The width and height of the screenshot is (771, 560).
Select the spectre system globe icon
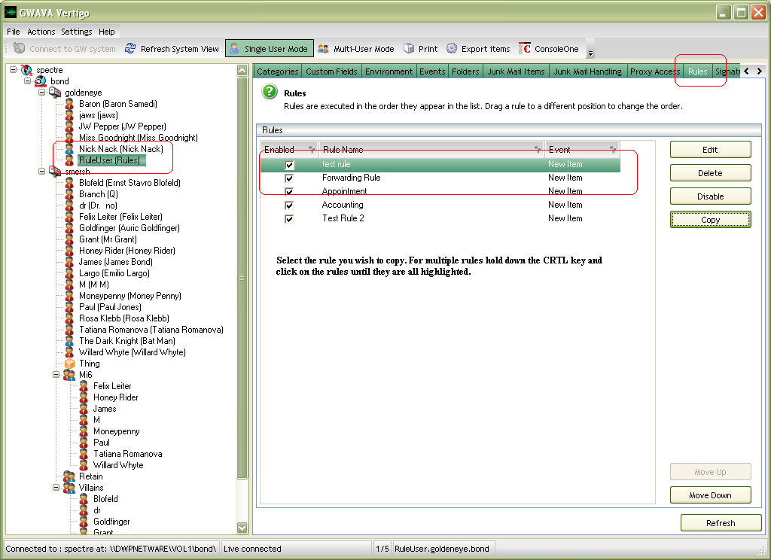click(x=26, y=70)
